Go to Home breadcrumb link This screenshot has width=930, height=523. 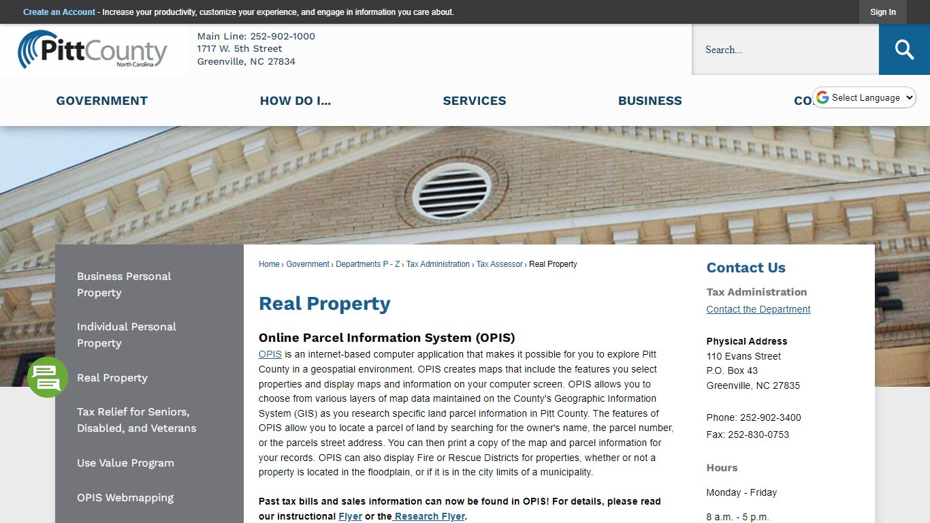click(269, 264)
